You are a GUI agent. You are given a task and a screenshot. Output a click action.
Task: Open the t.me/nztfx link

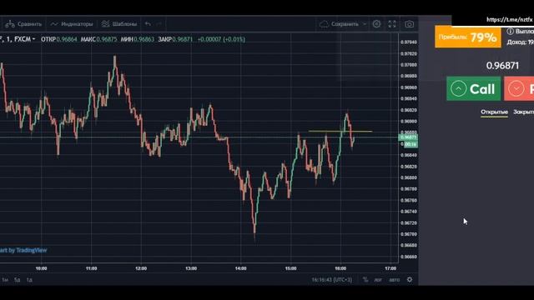click(509, 19)
